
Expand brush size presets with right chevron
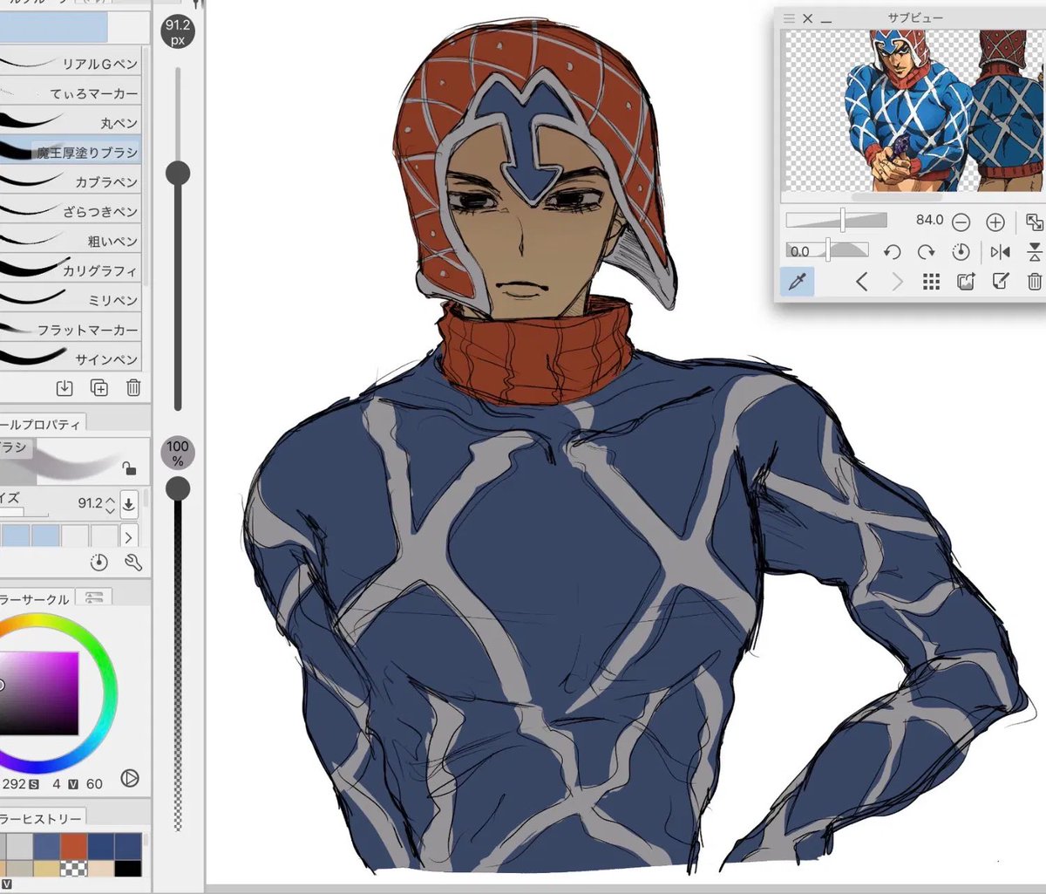pyautogui.click(x=129, y=537)
